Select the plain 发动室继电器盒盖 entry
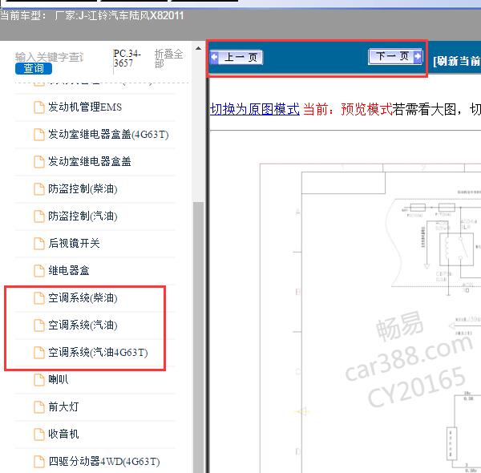 pos(90,161)
